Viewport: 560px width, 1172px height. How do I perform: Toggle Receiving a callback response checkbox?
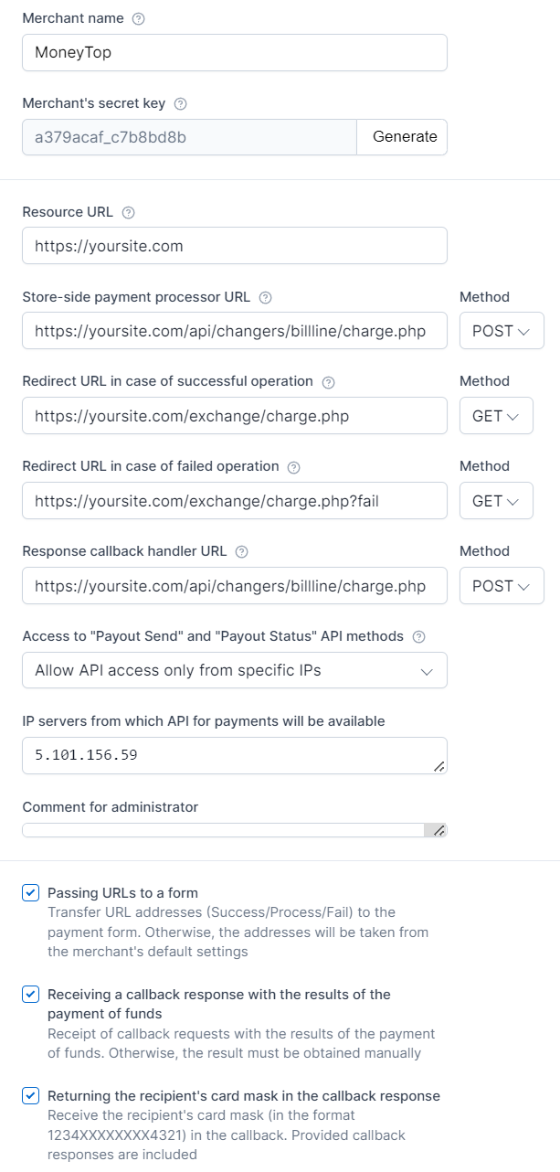[31, 995]
